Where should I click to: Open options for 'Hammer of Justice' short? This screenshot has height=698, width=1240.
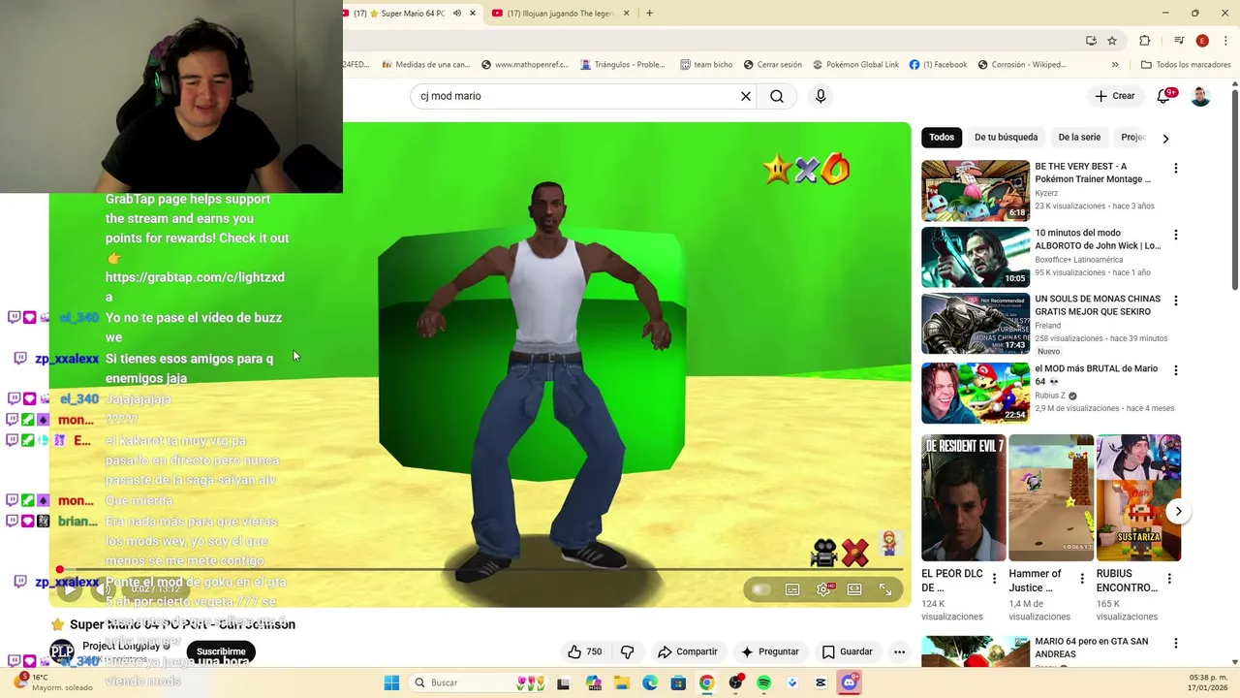[x=1082, y=579]
